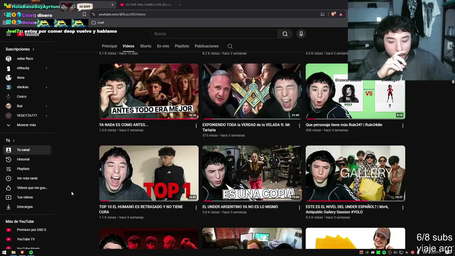Open a new browser tab
This screenshot has height=256, width=455.
click(180, 5)
